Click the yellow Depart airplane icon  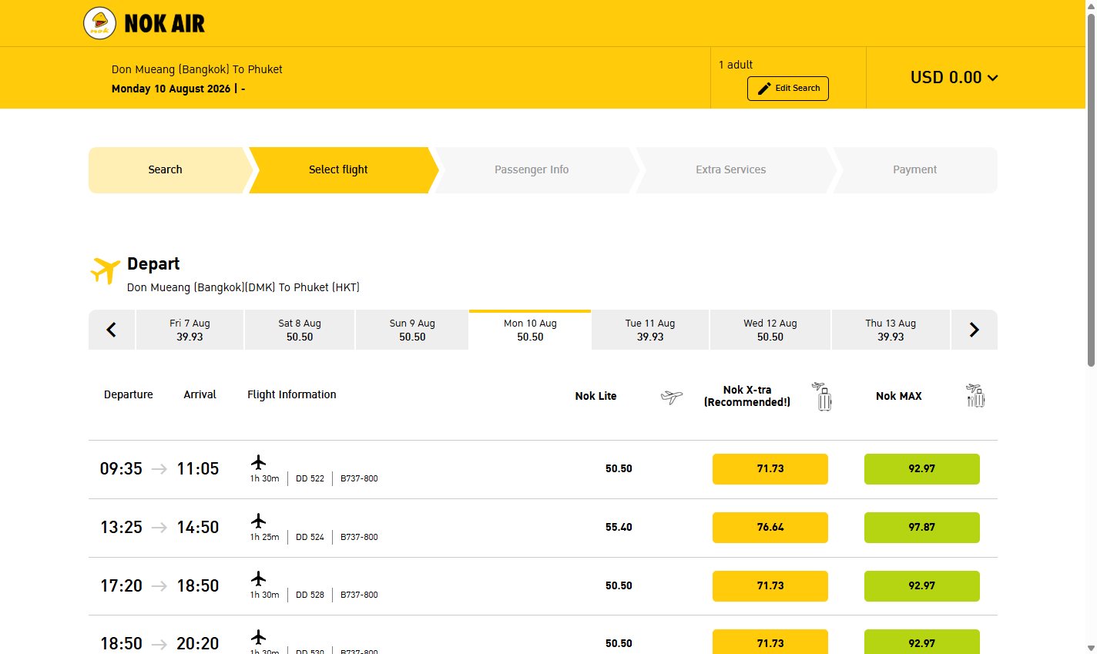coord(106,270)
